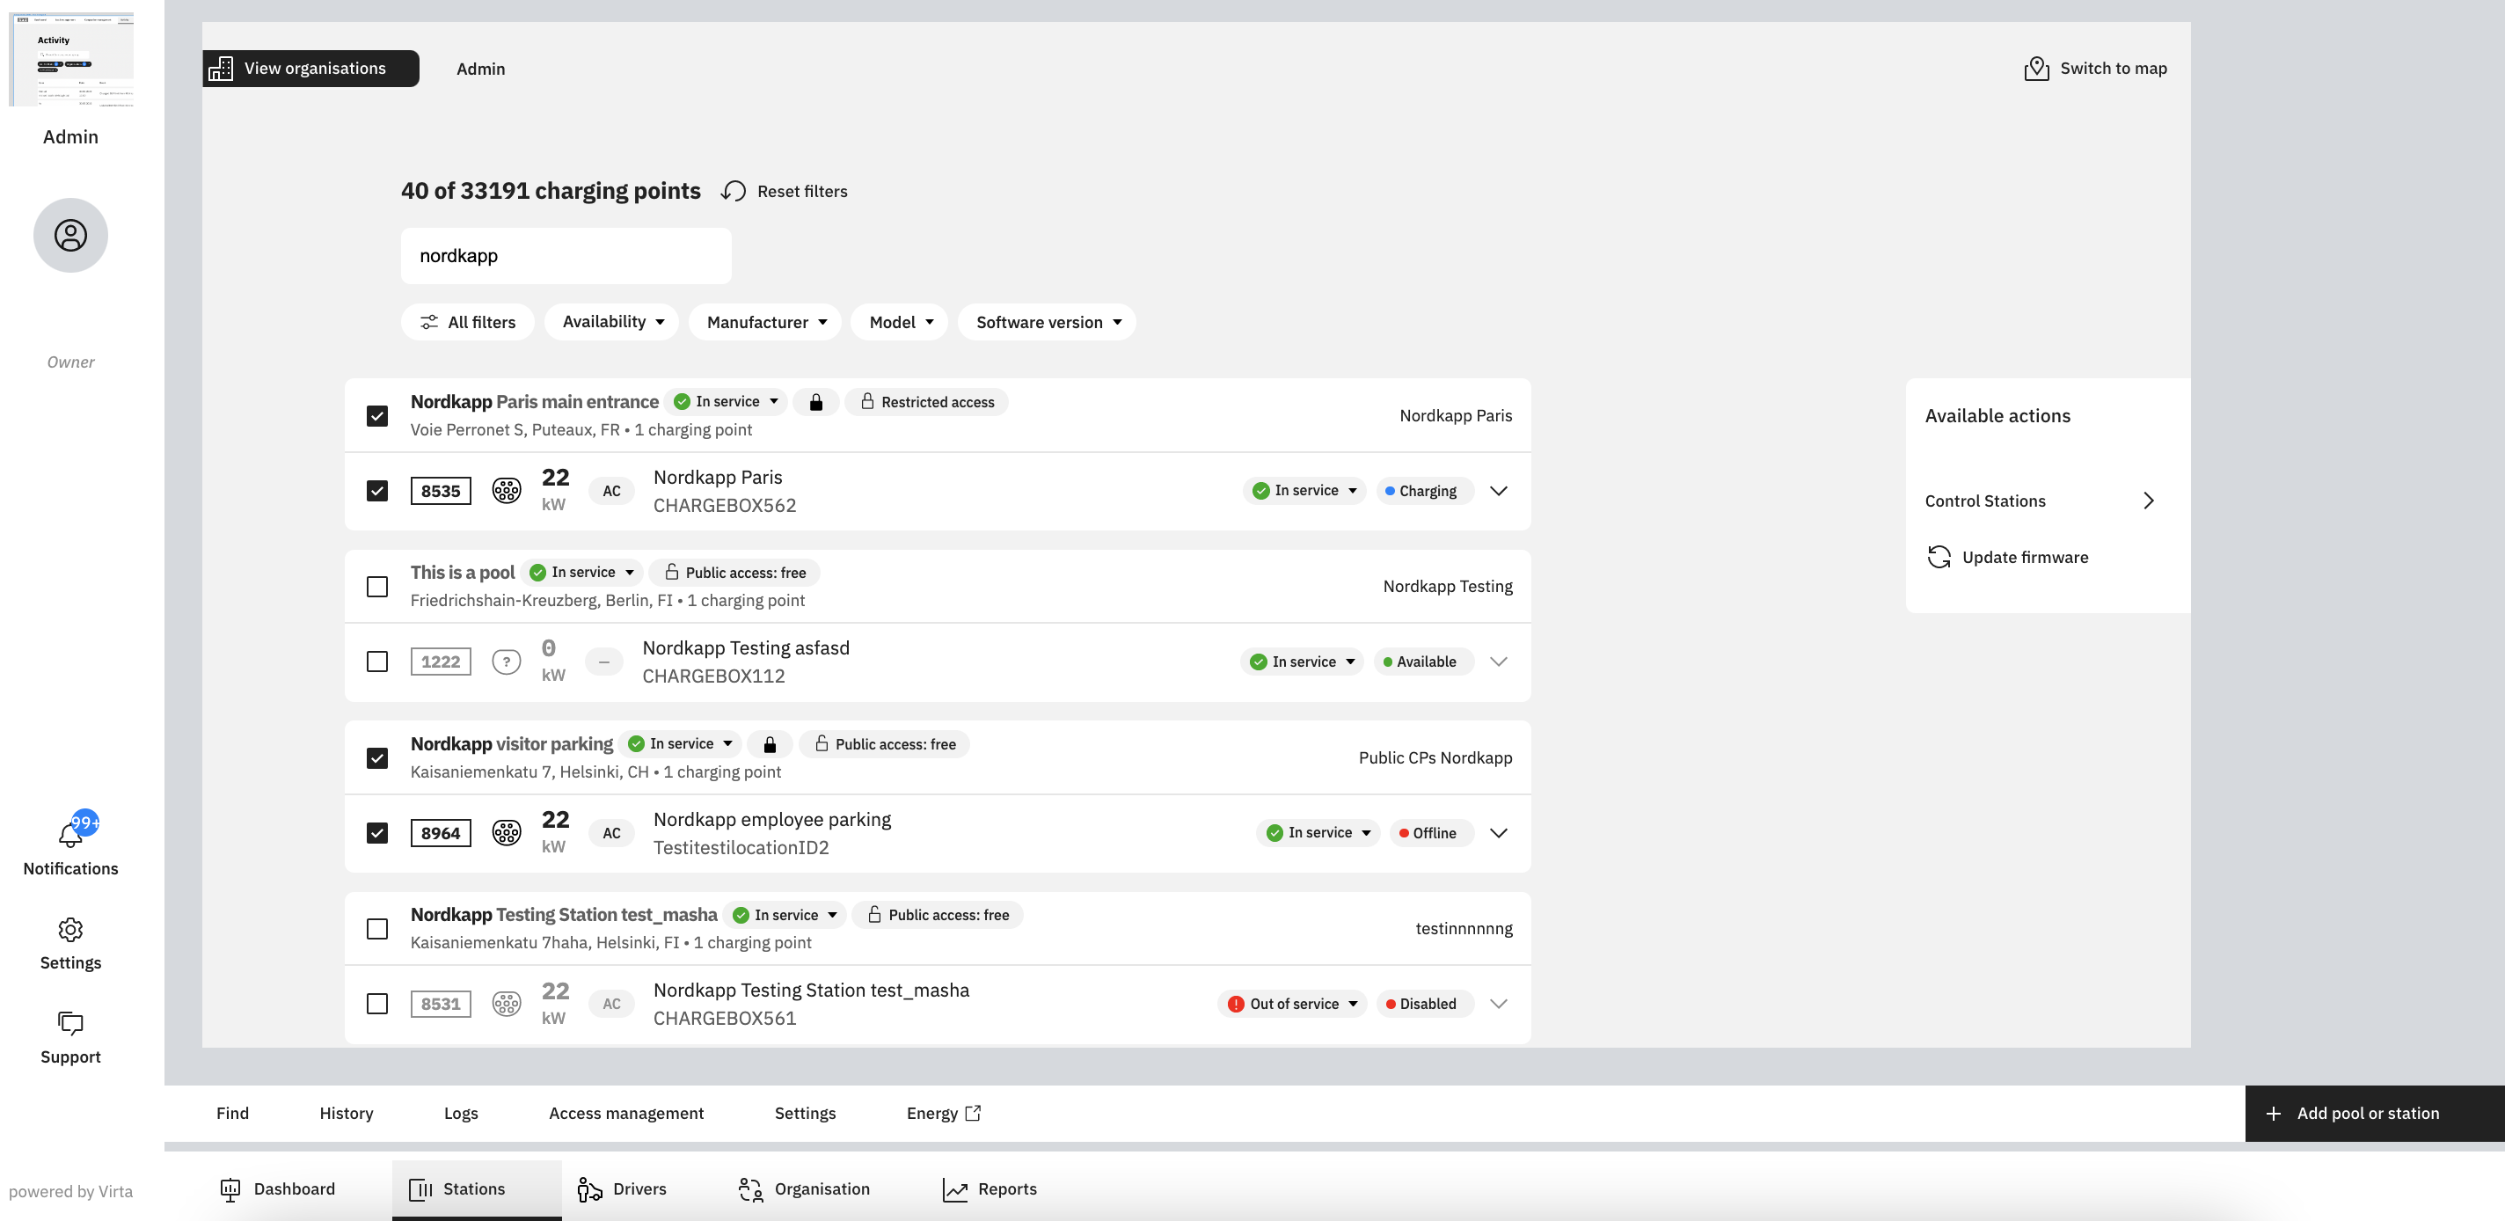The image size is (2505, 1221).
Task: Switch to the History tab
Action: tap(347, 1113)
